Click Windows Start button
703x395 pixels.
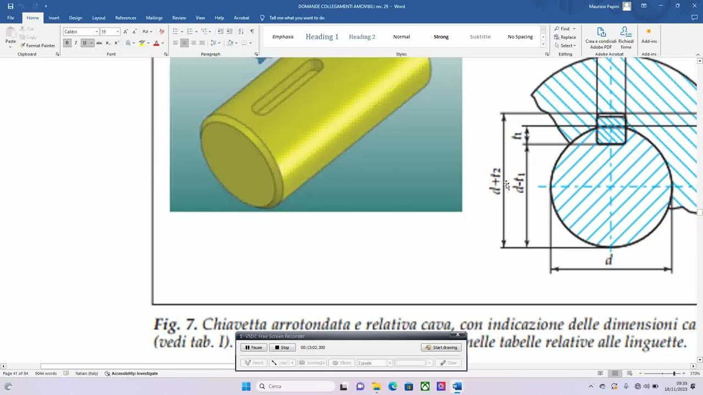point(246,386)
